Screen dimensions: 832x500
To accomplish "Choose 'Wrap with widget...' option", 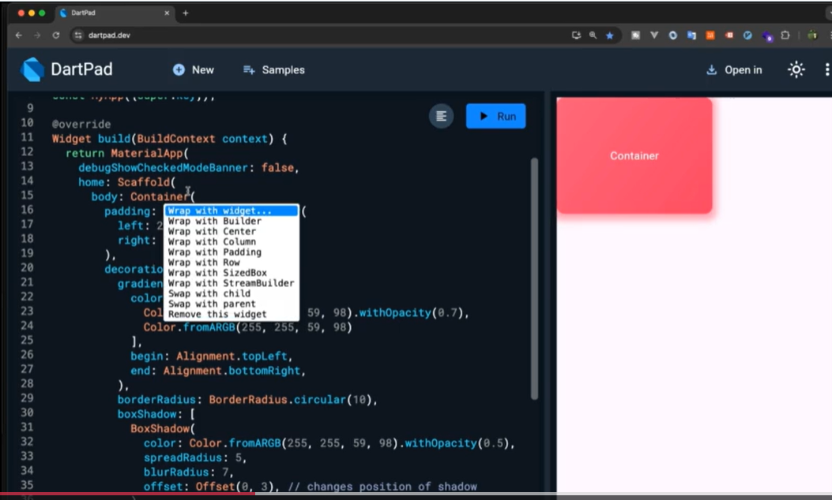I will coord(232,211).
